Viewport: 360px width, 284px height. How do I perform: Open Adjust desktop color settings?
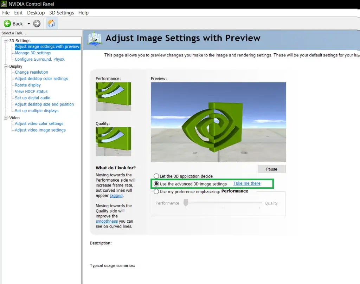41,79
